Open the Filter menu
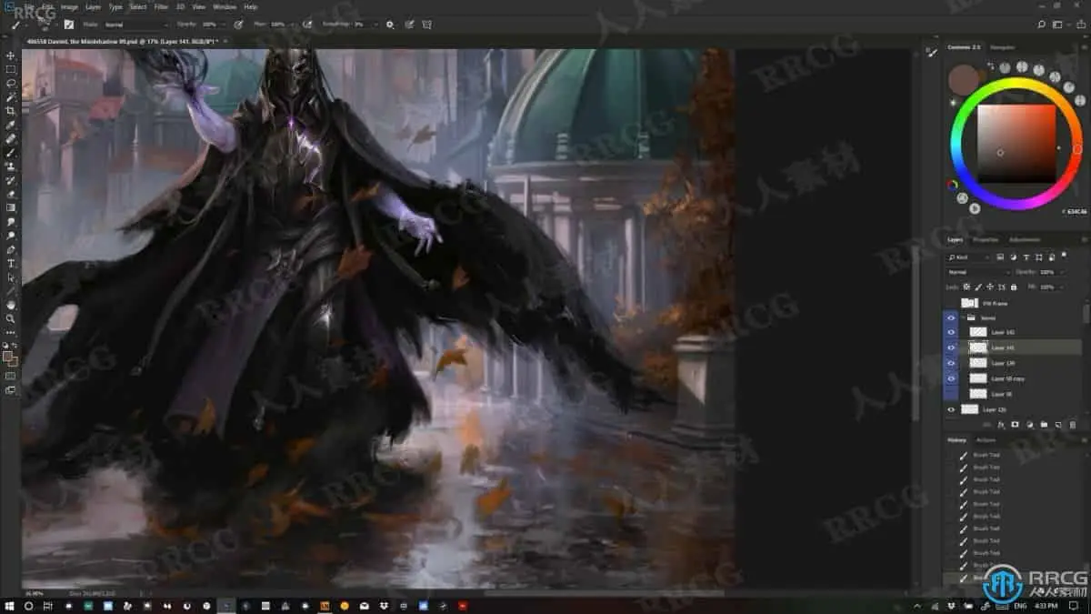This screenshot has height=614, width=1091. (x=161, y=6)
